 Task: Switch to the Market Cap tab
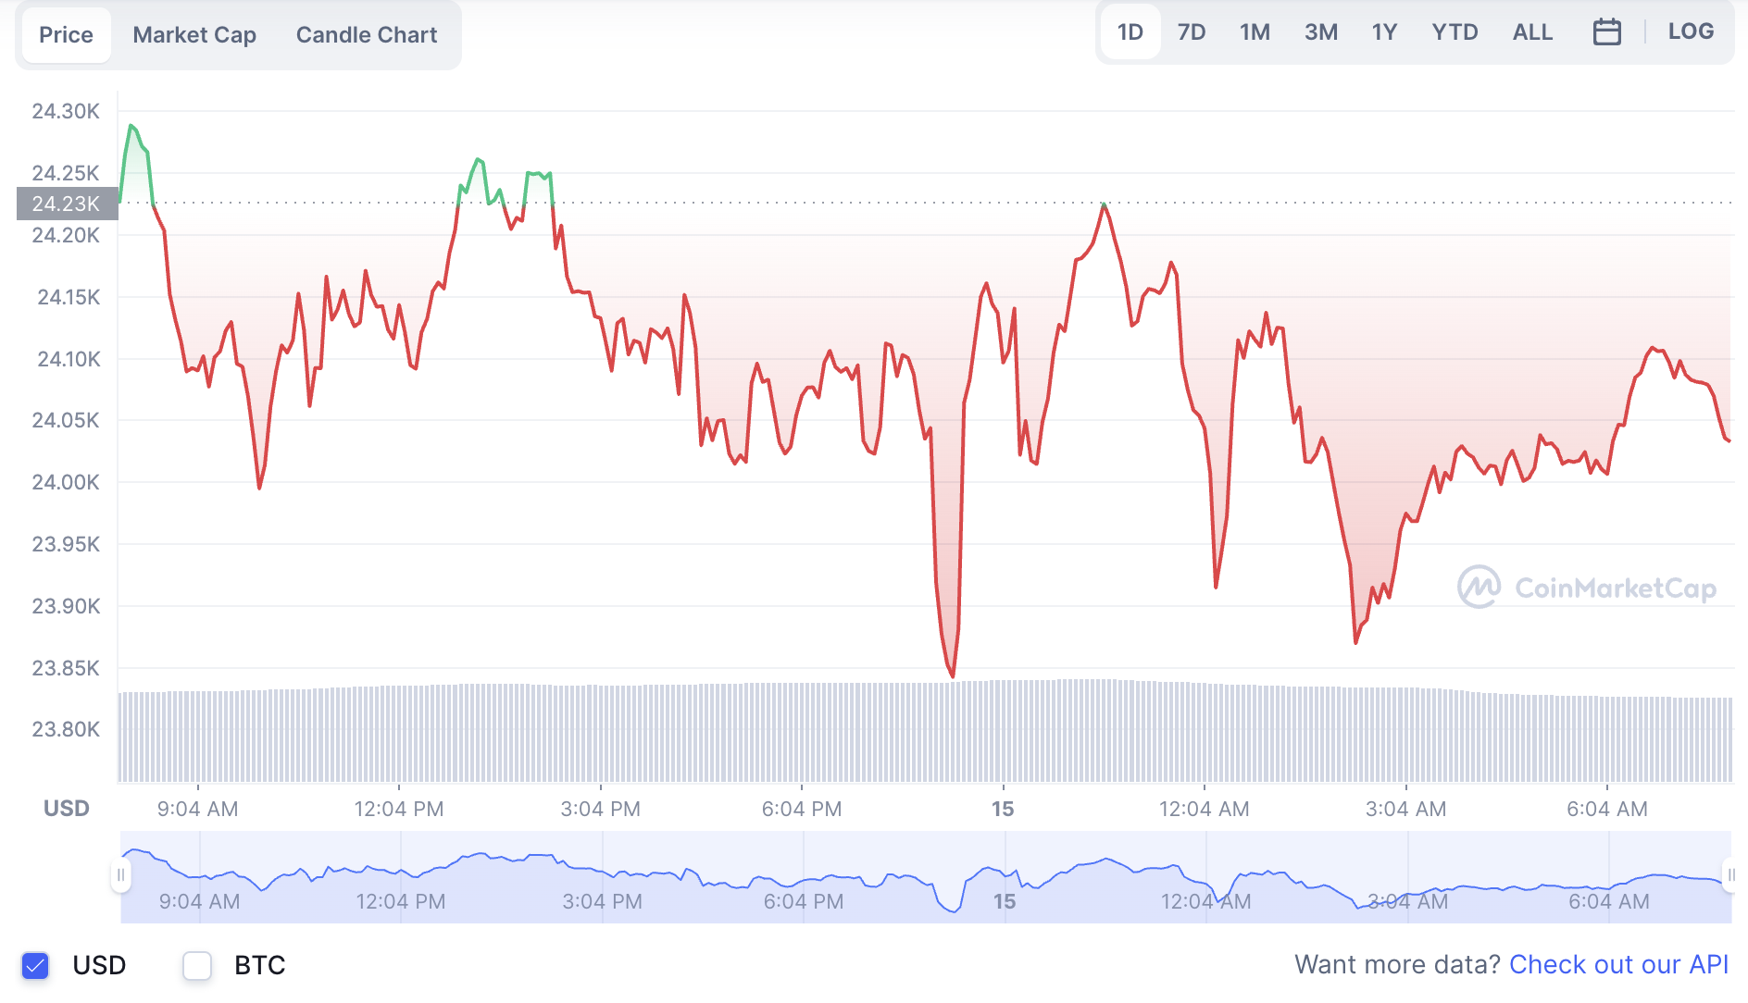coord(194,35)
